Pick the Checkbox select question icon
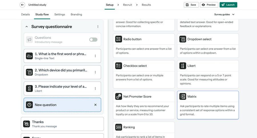The image size is (257, 138). pos(119,66)
